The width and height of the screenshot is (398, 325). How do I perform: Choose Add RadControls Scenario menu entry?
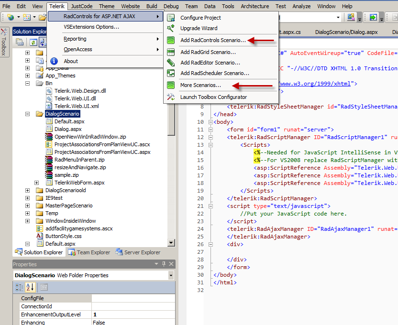pos(213,41)
